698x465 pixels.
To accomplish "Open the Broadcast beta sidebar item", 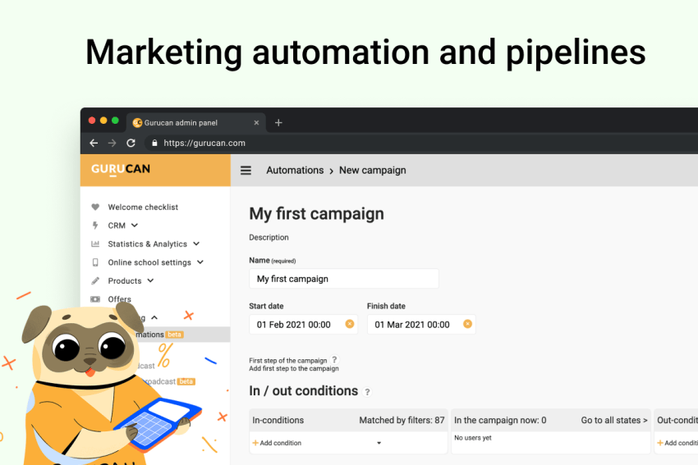I will 169,381.
